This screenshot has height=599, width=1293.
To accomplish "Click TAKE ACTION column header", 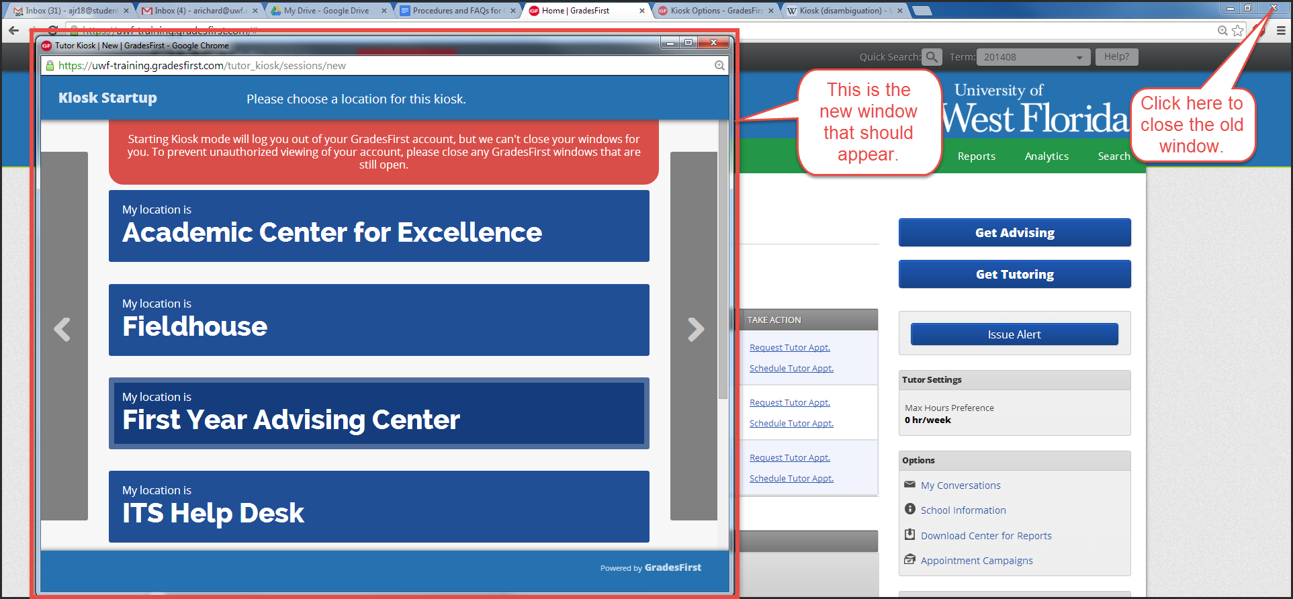I will [x=774, y=320].
